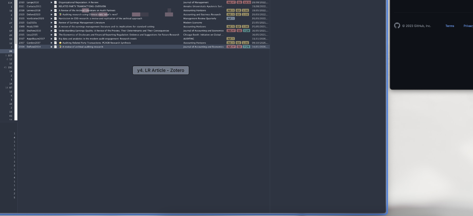Expand the DeFond2014 item row
This screenshot has width=473, height=216.
(x=51, y=47)
